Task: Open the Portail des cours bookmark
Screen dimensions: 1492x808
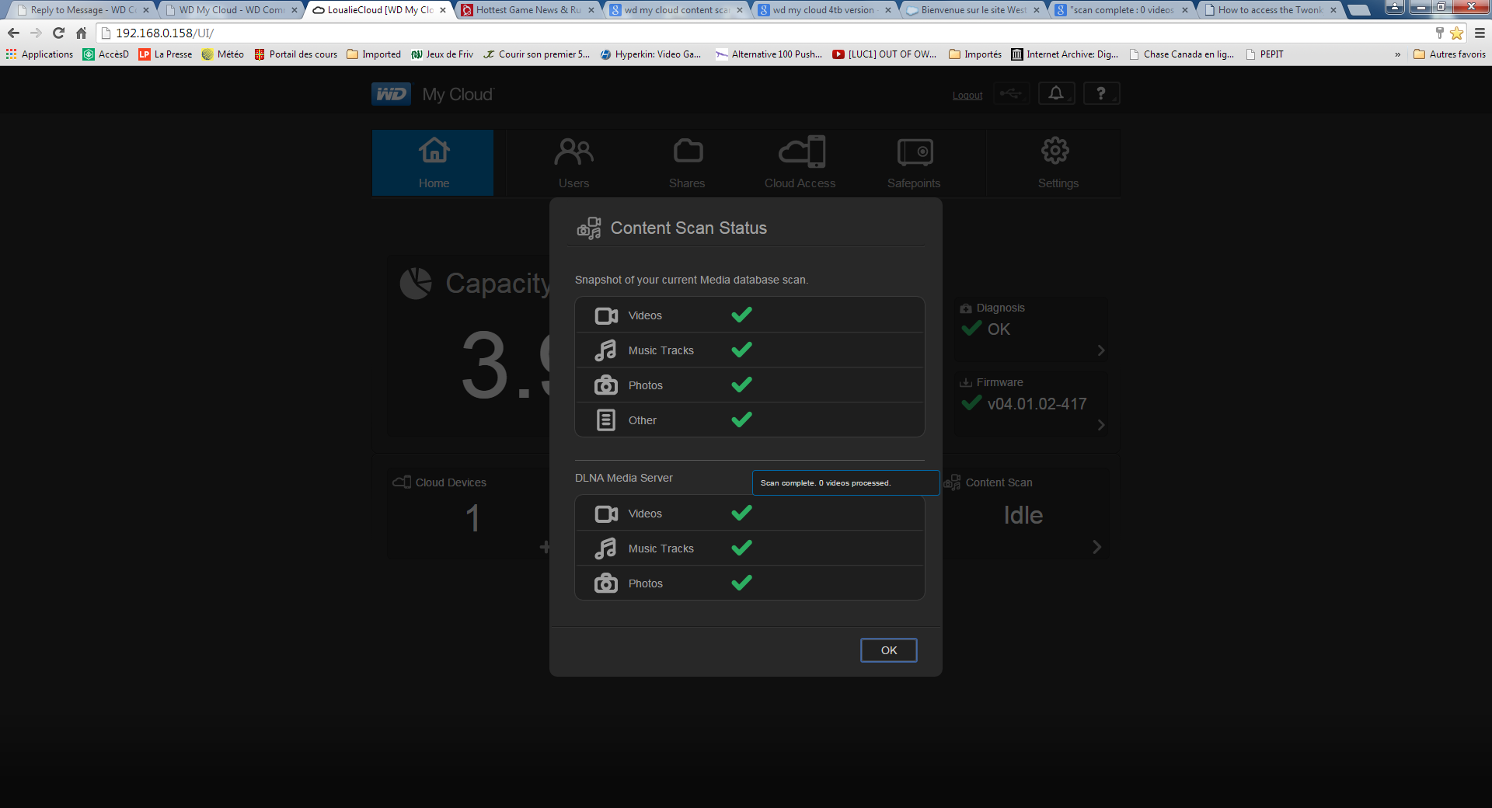Action: click(x=296, y=54)
